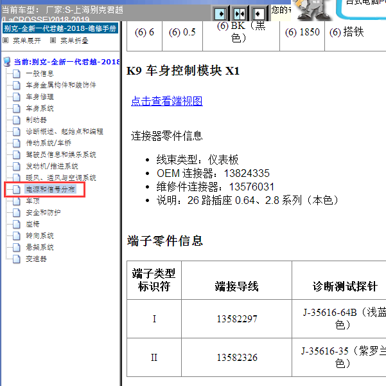
Task: Click the page icon beside 变速器
Action: pyautogui.click(x=17, y=259)
